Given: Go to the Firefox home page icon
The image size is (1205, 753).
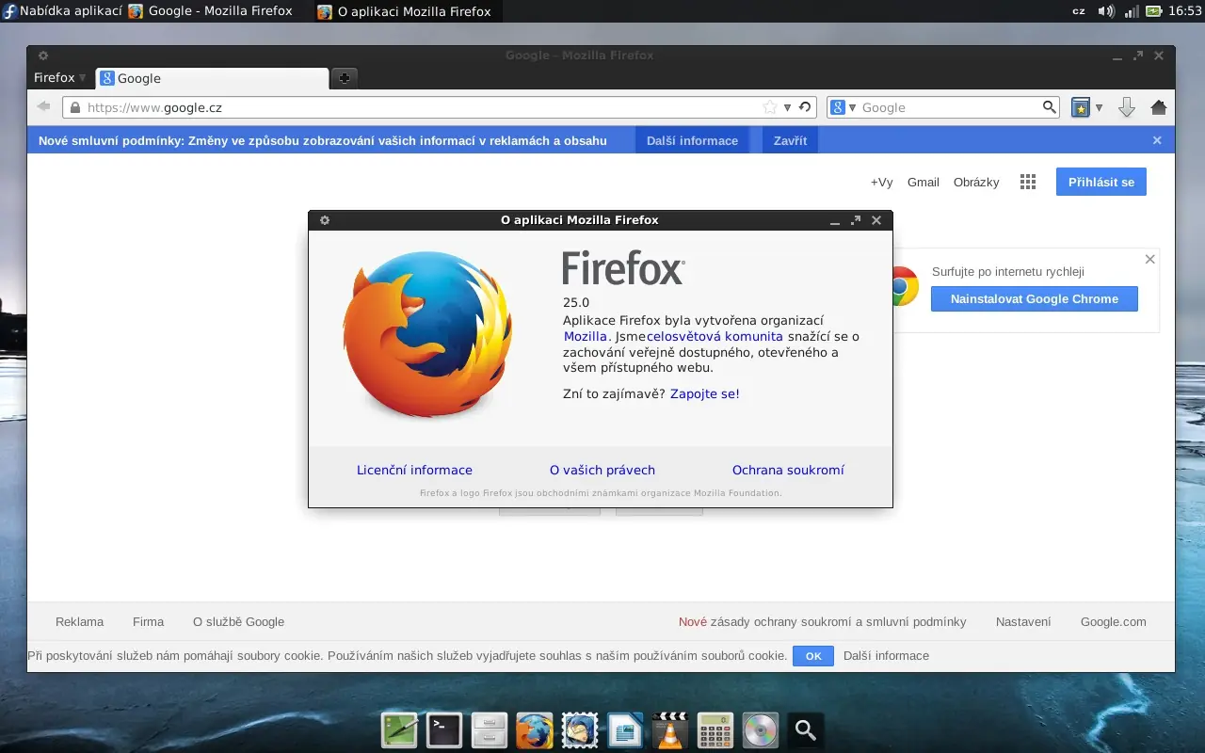Looking at the screenshot, I should pos(1158,106).
